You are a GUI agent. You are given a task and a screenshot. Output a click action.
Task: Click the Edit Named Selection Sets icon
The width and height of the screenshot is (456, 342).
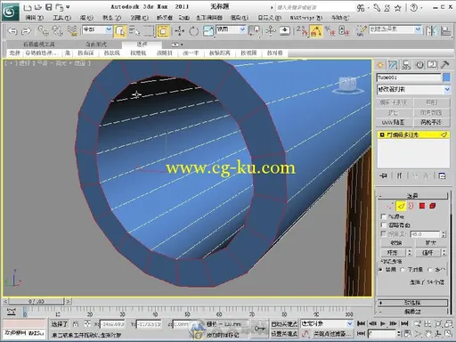361,31
